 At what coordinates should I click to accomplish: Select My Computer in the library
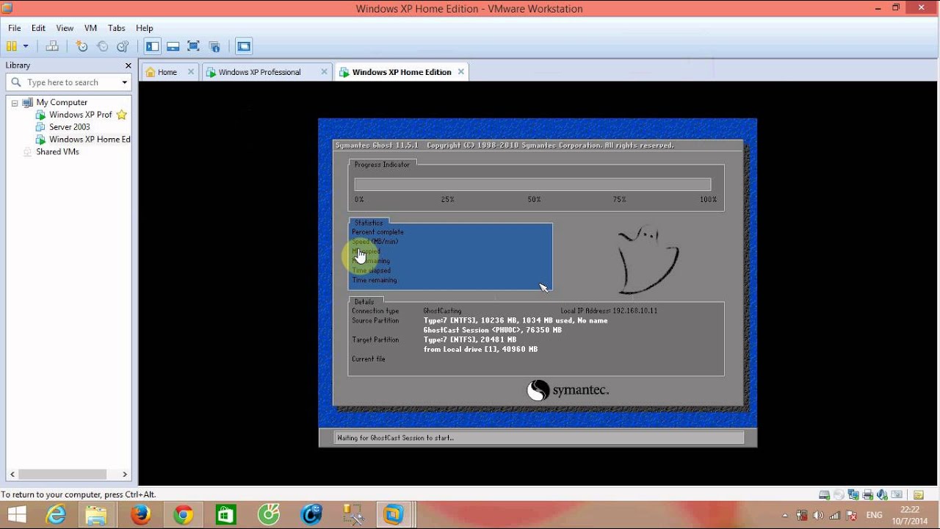(62, 102)
